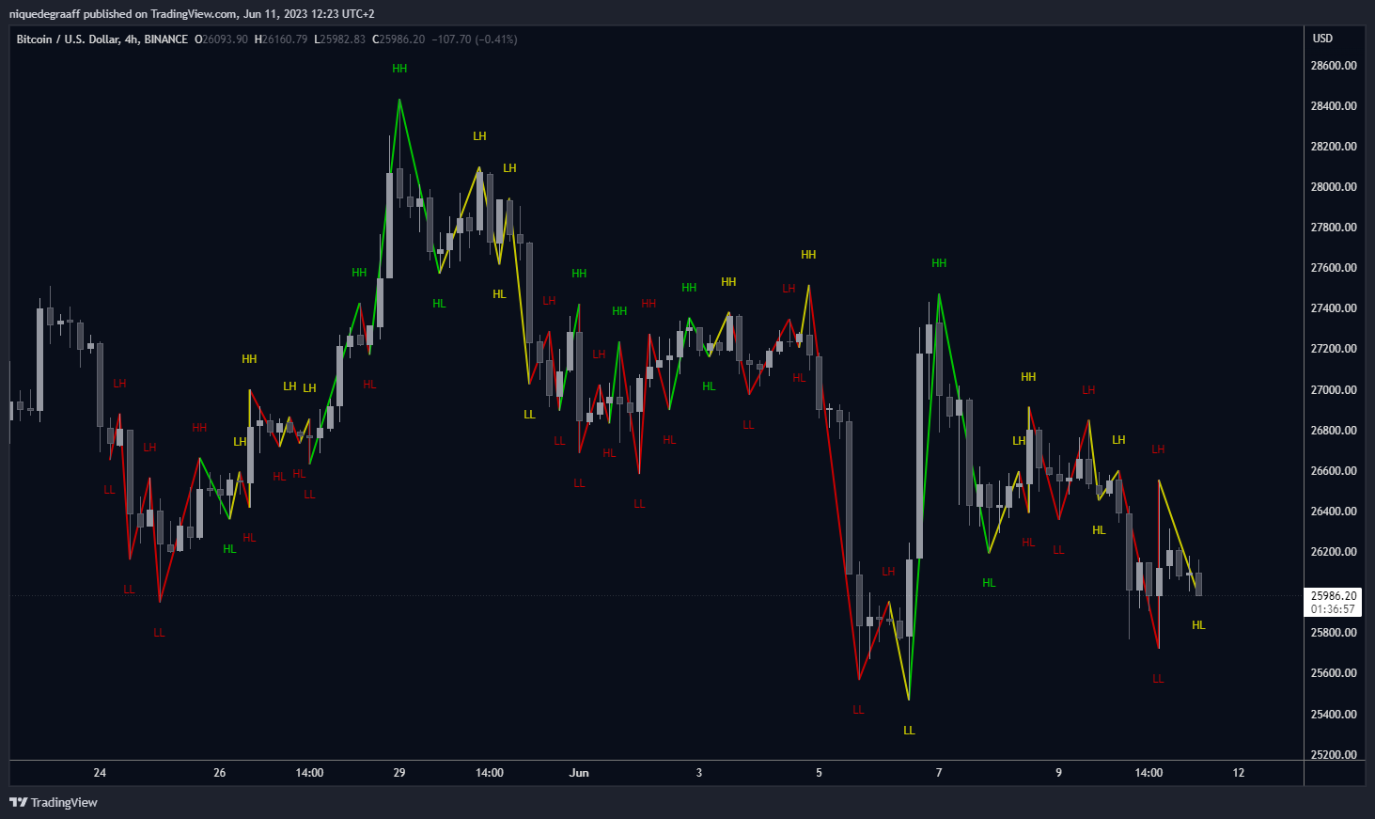The image size is (1375, 819).
Task: Select the USD currency label on price axis
Action: pos(1322,39)
